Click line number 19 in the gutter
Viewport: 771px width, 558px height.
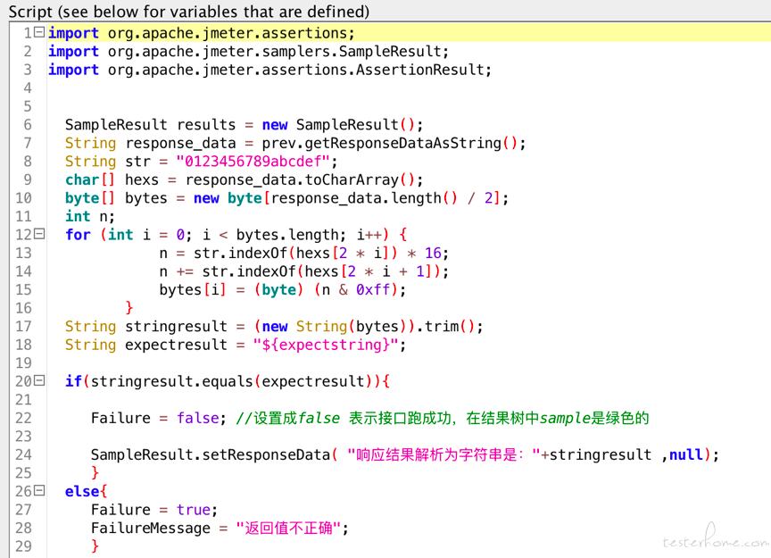coord(23,363)
